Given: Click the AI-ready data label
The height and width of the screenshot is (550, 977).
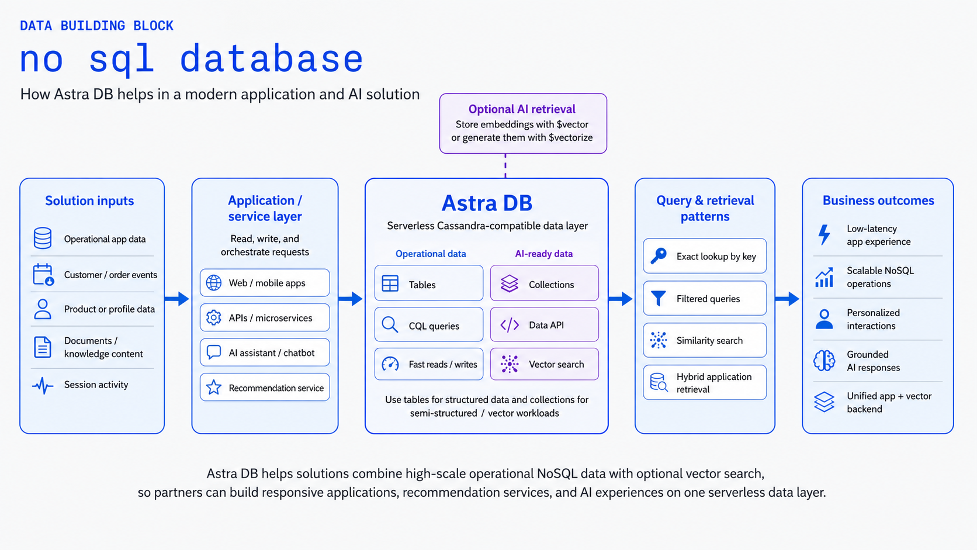Looking at the screenshot, I should coord(544,254).
